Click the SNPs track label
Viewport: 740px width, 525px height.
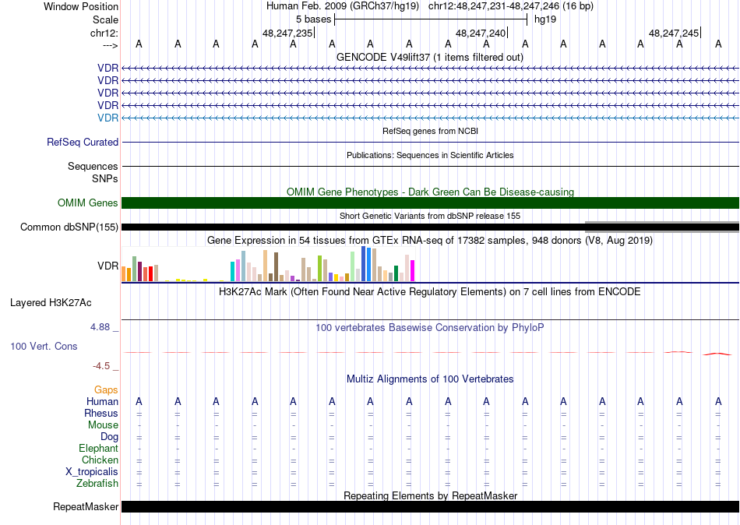click(x=105, y=178)
